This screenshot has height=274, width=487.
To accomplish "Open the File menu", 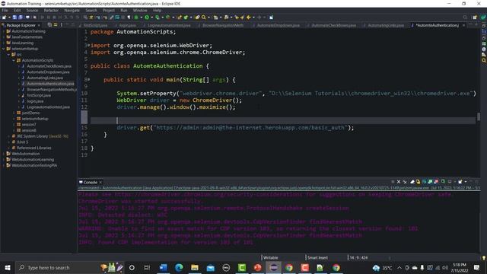I will (5, 10).
